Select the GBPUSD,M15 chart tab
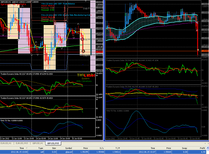Screen dimensions: 209x154 coord(53,143)
